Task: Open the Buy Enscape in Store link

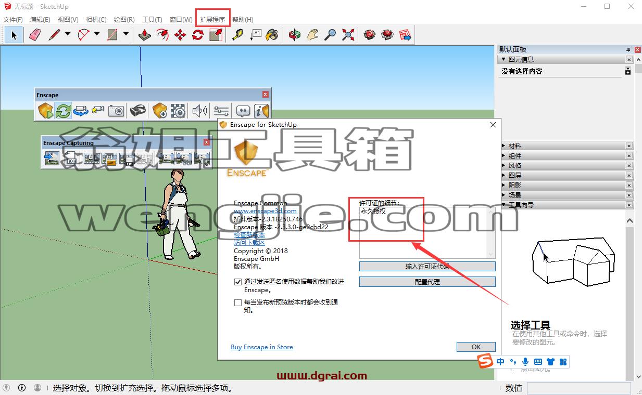Action: tap(262, 347)
